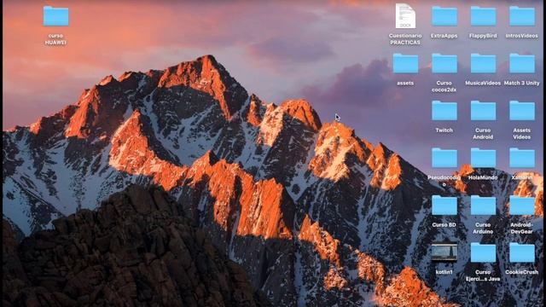Screen dimensions: 546x307
Task: Click the 'Android-DevGear' label text
Action: coord(522,229)
